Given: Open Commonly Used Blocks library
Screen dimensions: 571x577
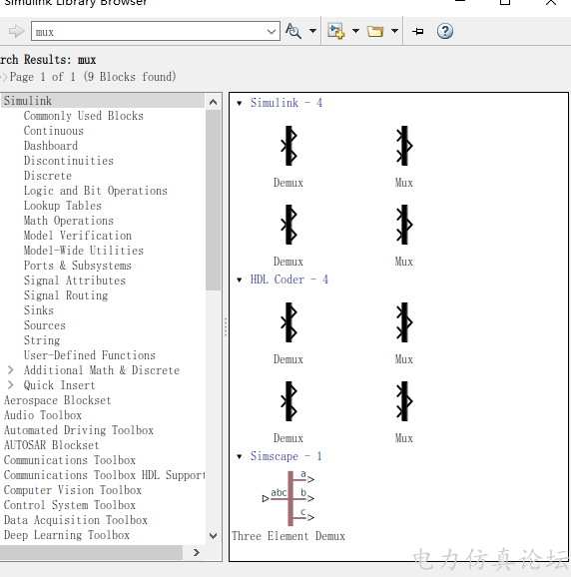Looking at the screenshot, I should [x=84, y=116].
